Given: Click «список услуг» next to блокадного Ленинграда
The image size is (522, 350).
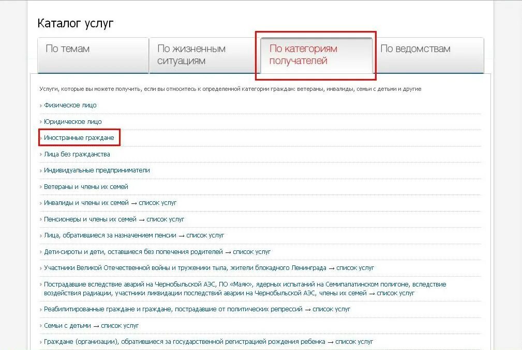Looking at the screenshot, I should 355,267.
